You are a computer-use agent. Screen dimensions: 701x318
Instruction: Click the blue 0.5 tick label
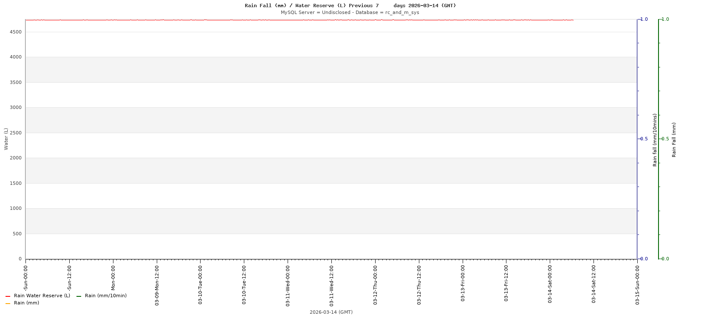[644, 139]
